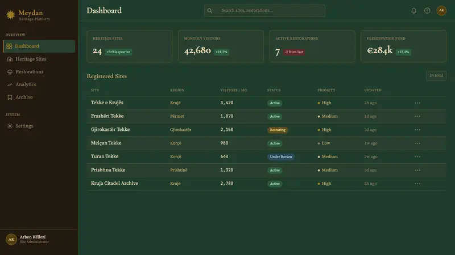The height and width of the screenshot is (255, 455).
Task: Sort by STATUS column header
Action: (x=274, y=90)
